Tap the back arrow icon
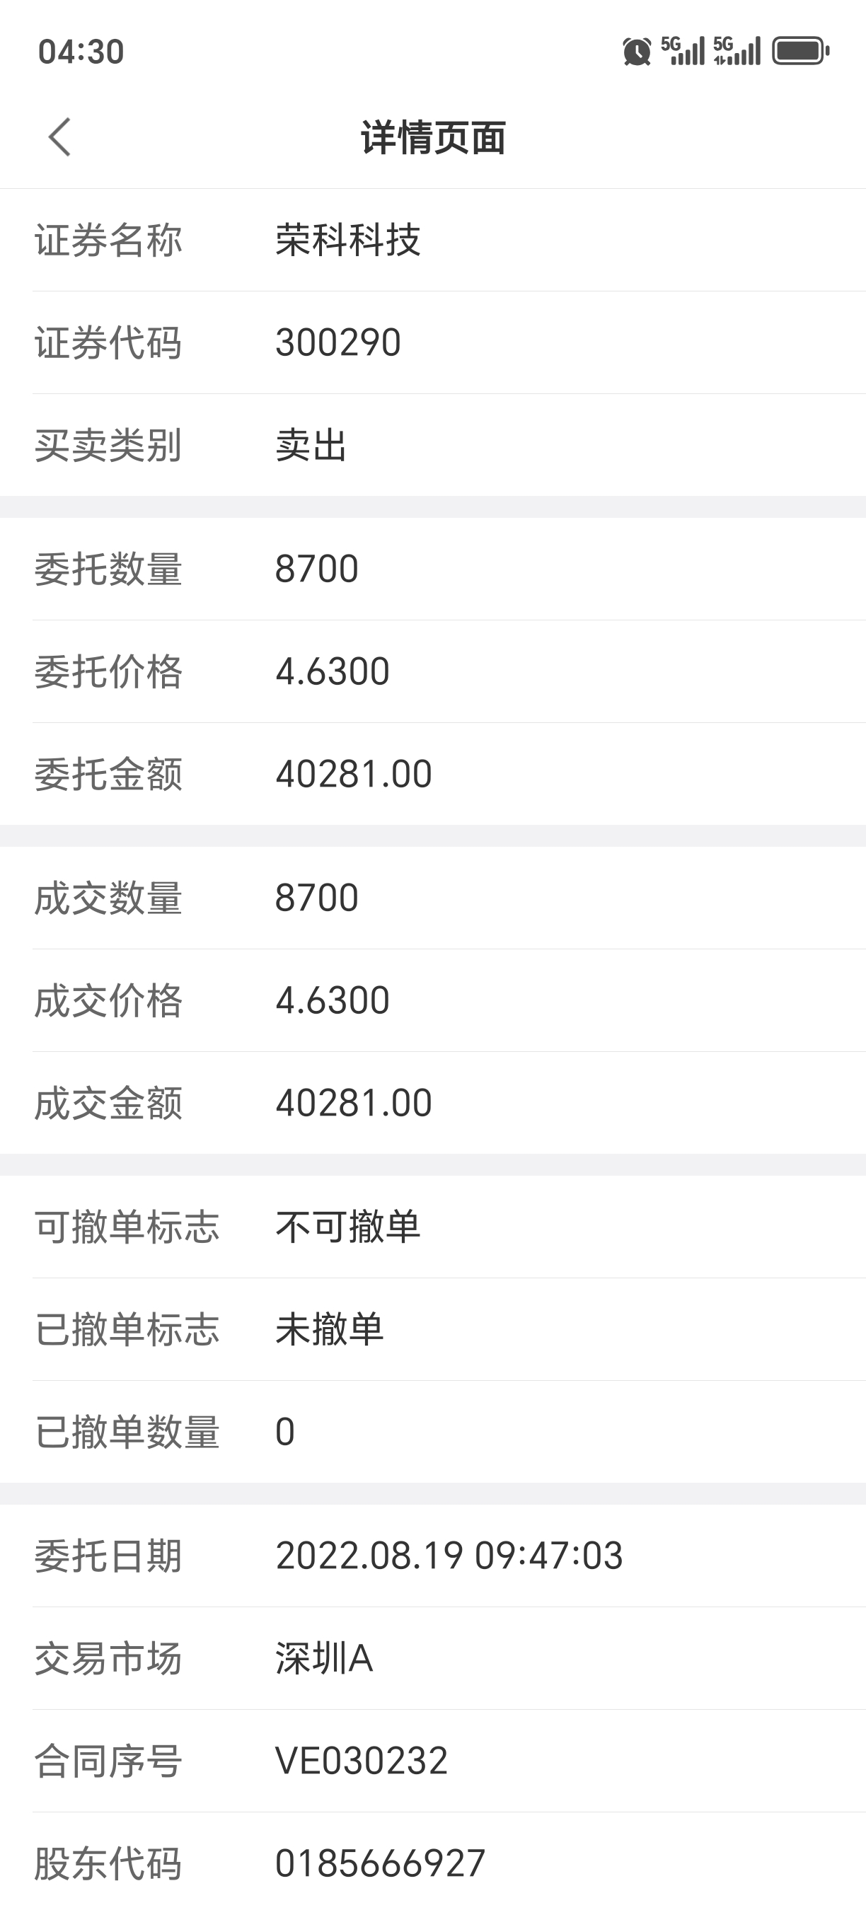The width and height of the screenshot is (866, 1910). click(x=59, y=137)
